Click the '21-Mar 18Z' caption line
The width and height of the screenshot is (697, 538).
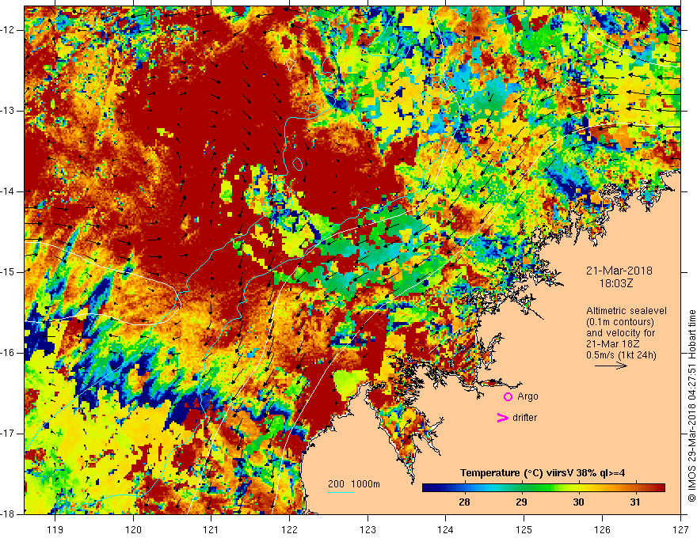click(x=613, y=344)
